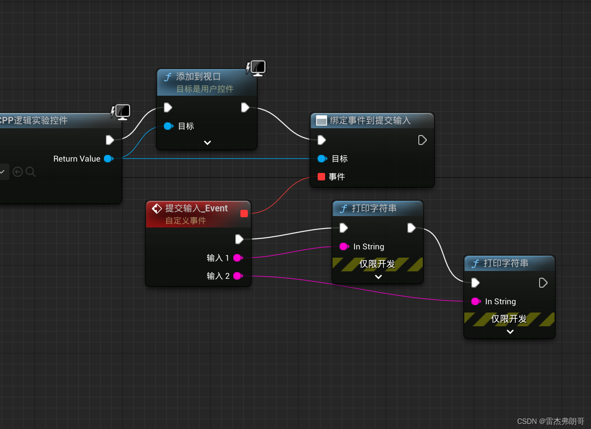Click the node icon of 绑定事件到提交输入
This screenshot has height=429, width=591.
point(321,120)
